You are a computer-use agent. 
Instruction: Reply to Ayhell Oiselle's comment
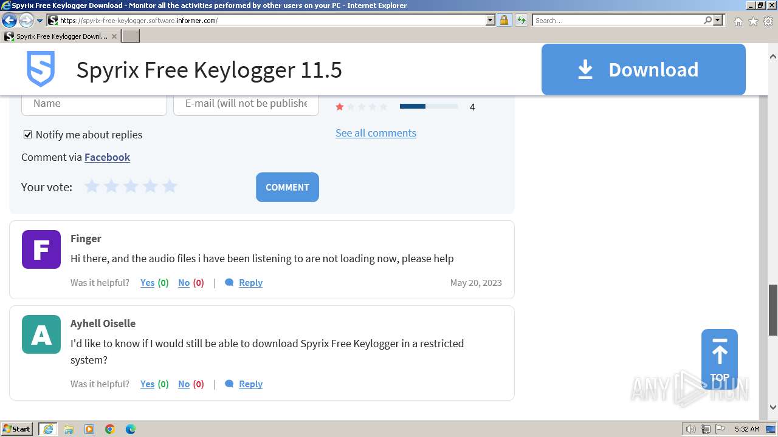coord(250,384)
